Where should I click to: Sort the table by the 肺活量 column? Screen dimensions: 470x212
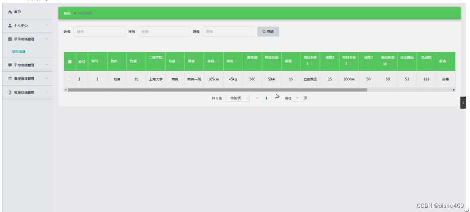252,64
